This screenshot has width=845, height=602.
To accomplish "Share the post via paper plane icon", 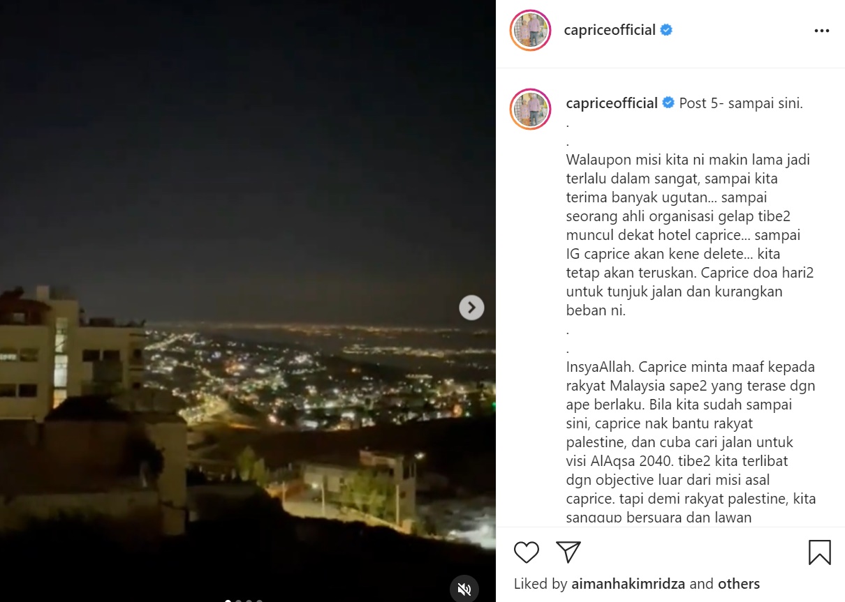I will coord(568,552).
